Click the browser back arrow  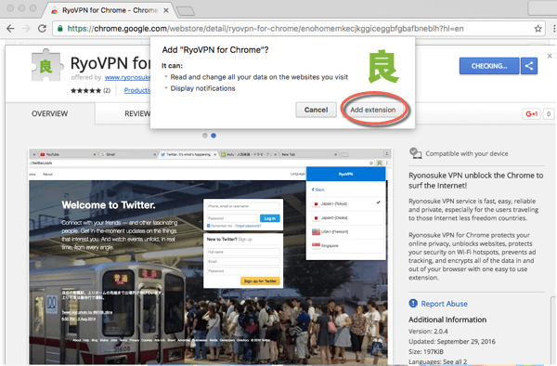[x=10, y=29]
